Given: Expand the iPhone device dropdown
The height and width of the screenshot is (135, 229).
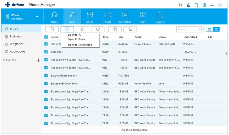Looking at the screenshot, I should coord(37,17).
